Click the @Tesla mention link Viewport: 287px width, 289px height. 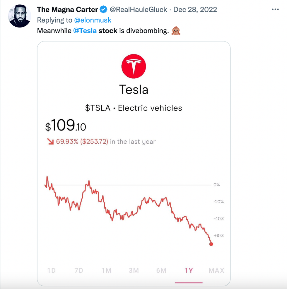tap(85, 30)
